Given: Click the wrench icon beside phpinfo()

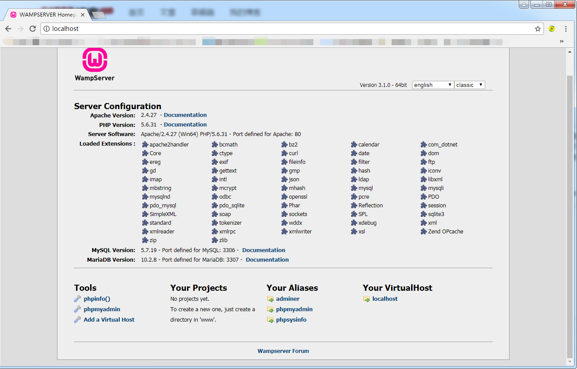Looking at the screenshot, I should coord(77,299).
